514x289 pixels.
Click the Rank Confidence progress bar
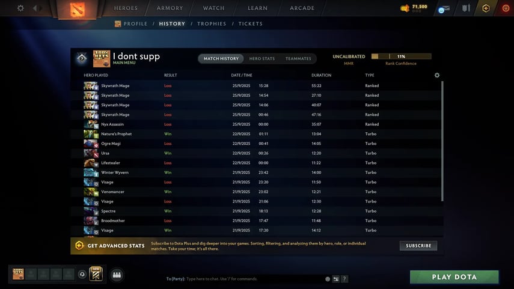[400, 56]
